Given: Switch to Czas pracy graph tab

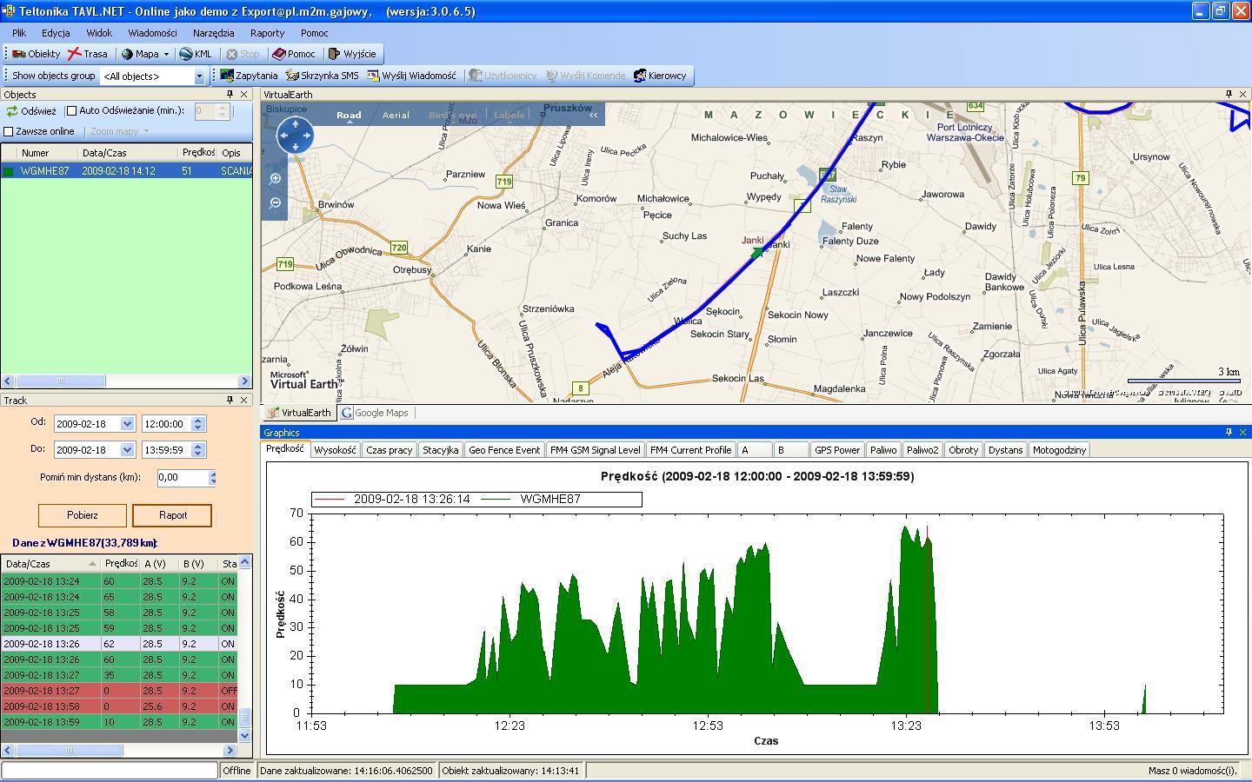Looking at the screenshot, I should coord(389,450).
